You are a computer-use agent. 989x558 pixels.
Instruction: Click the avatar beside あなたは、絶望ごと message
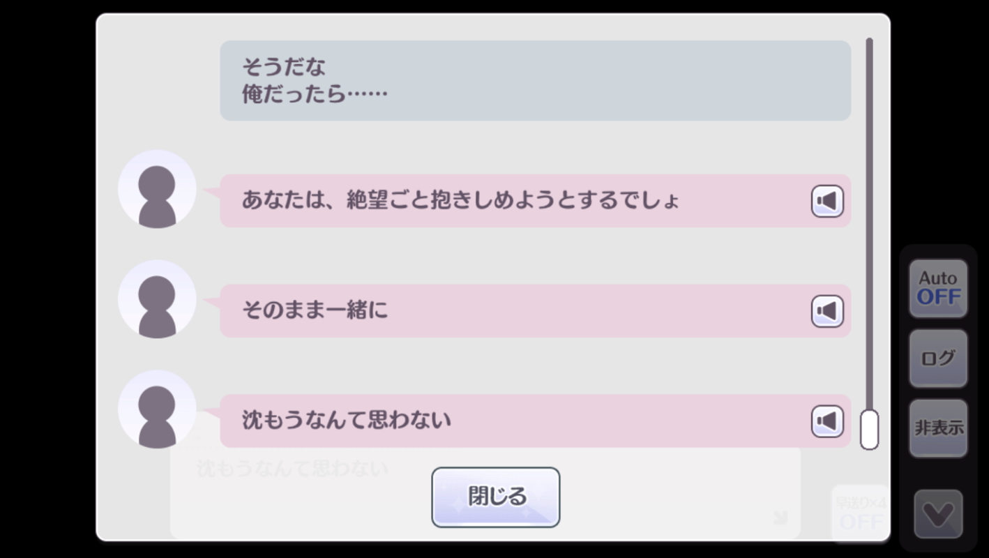pos(157,189)
